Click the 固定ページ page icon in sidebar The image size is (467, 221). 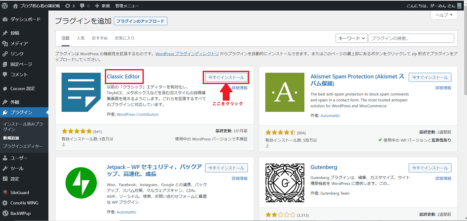tap(5, 64)
